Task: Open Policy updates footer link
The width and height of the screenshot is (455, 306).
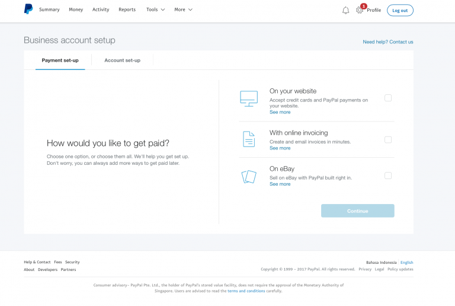Action: coord(400,269)
